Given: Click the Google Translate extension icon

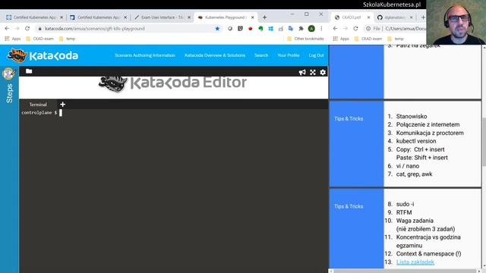Looking at the screenshot, I should [290, 29].
